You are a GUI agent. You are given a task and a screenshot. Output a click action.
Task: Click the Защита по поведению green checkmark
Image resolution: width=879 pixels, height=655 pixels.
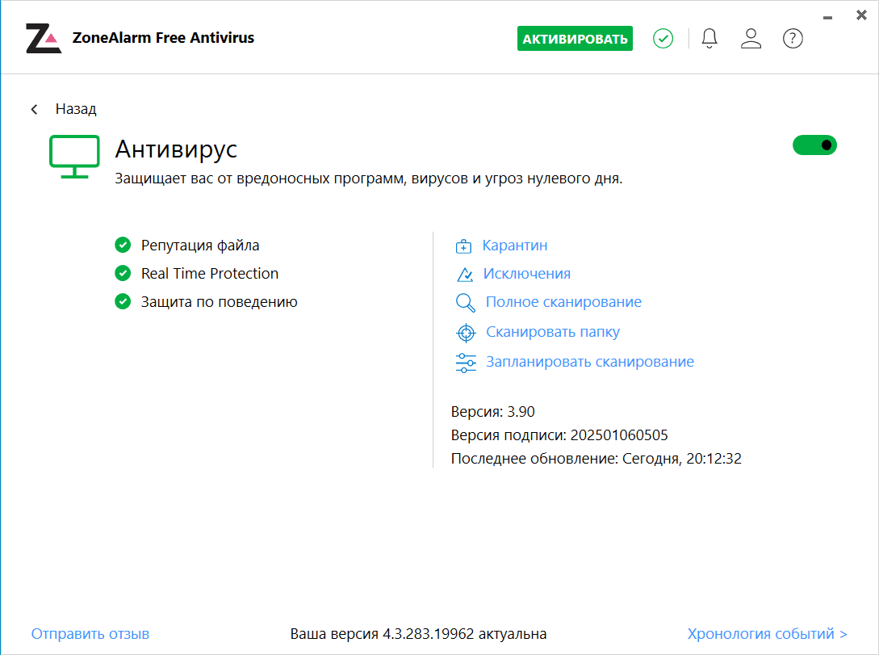pyautogui.click(x=123, y=302)
